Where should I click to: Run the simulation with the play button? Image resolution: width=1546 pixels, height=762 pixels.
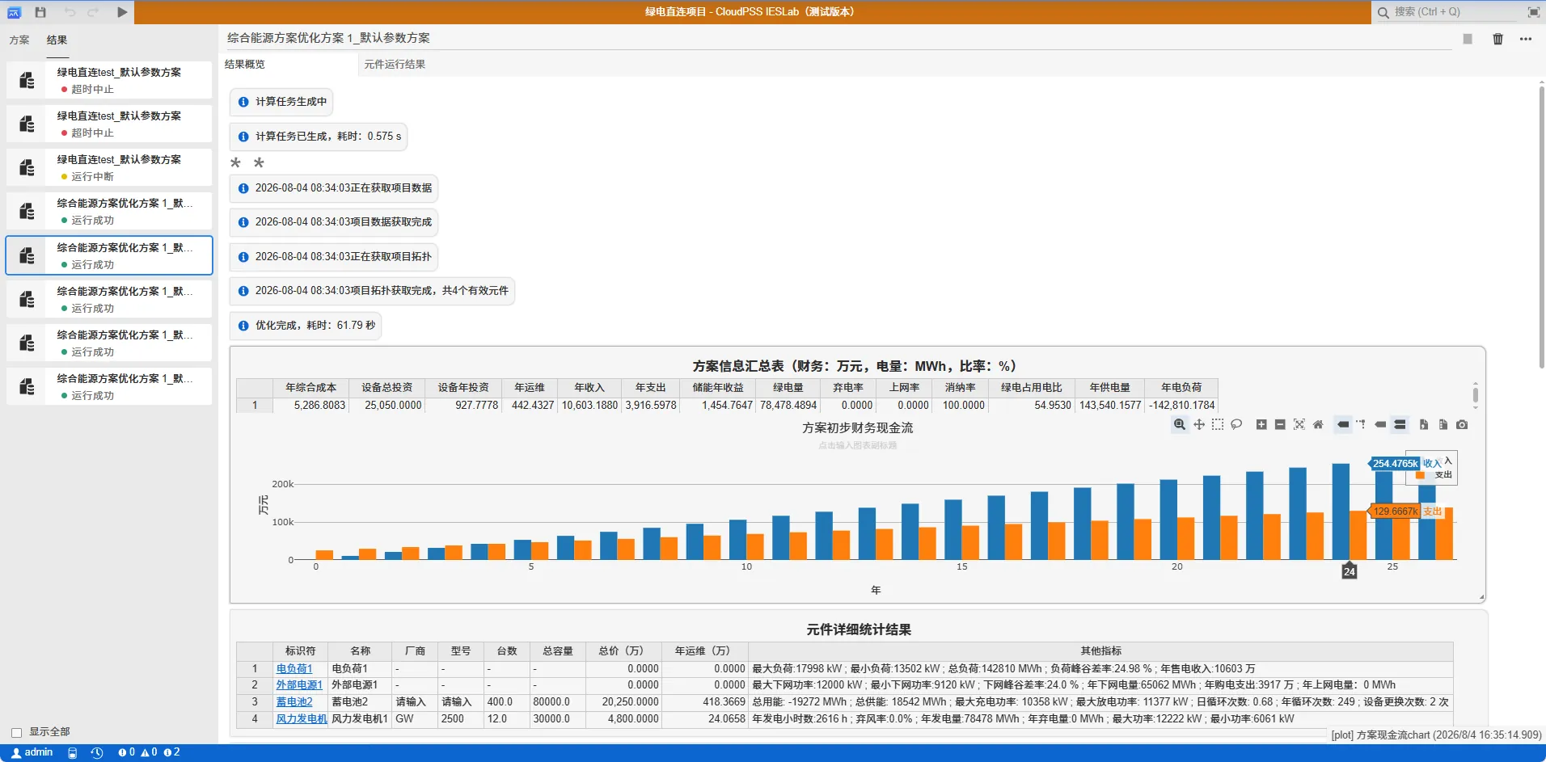[122, 12]
